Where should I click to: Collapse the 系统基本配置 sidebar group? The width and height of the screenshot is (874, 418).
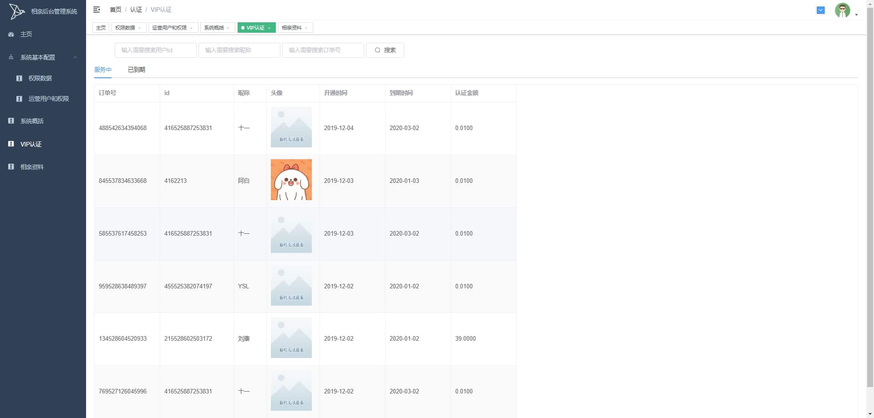coord(43,57)
